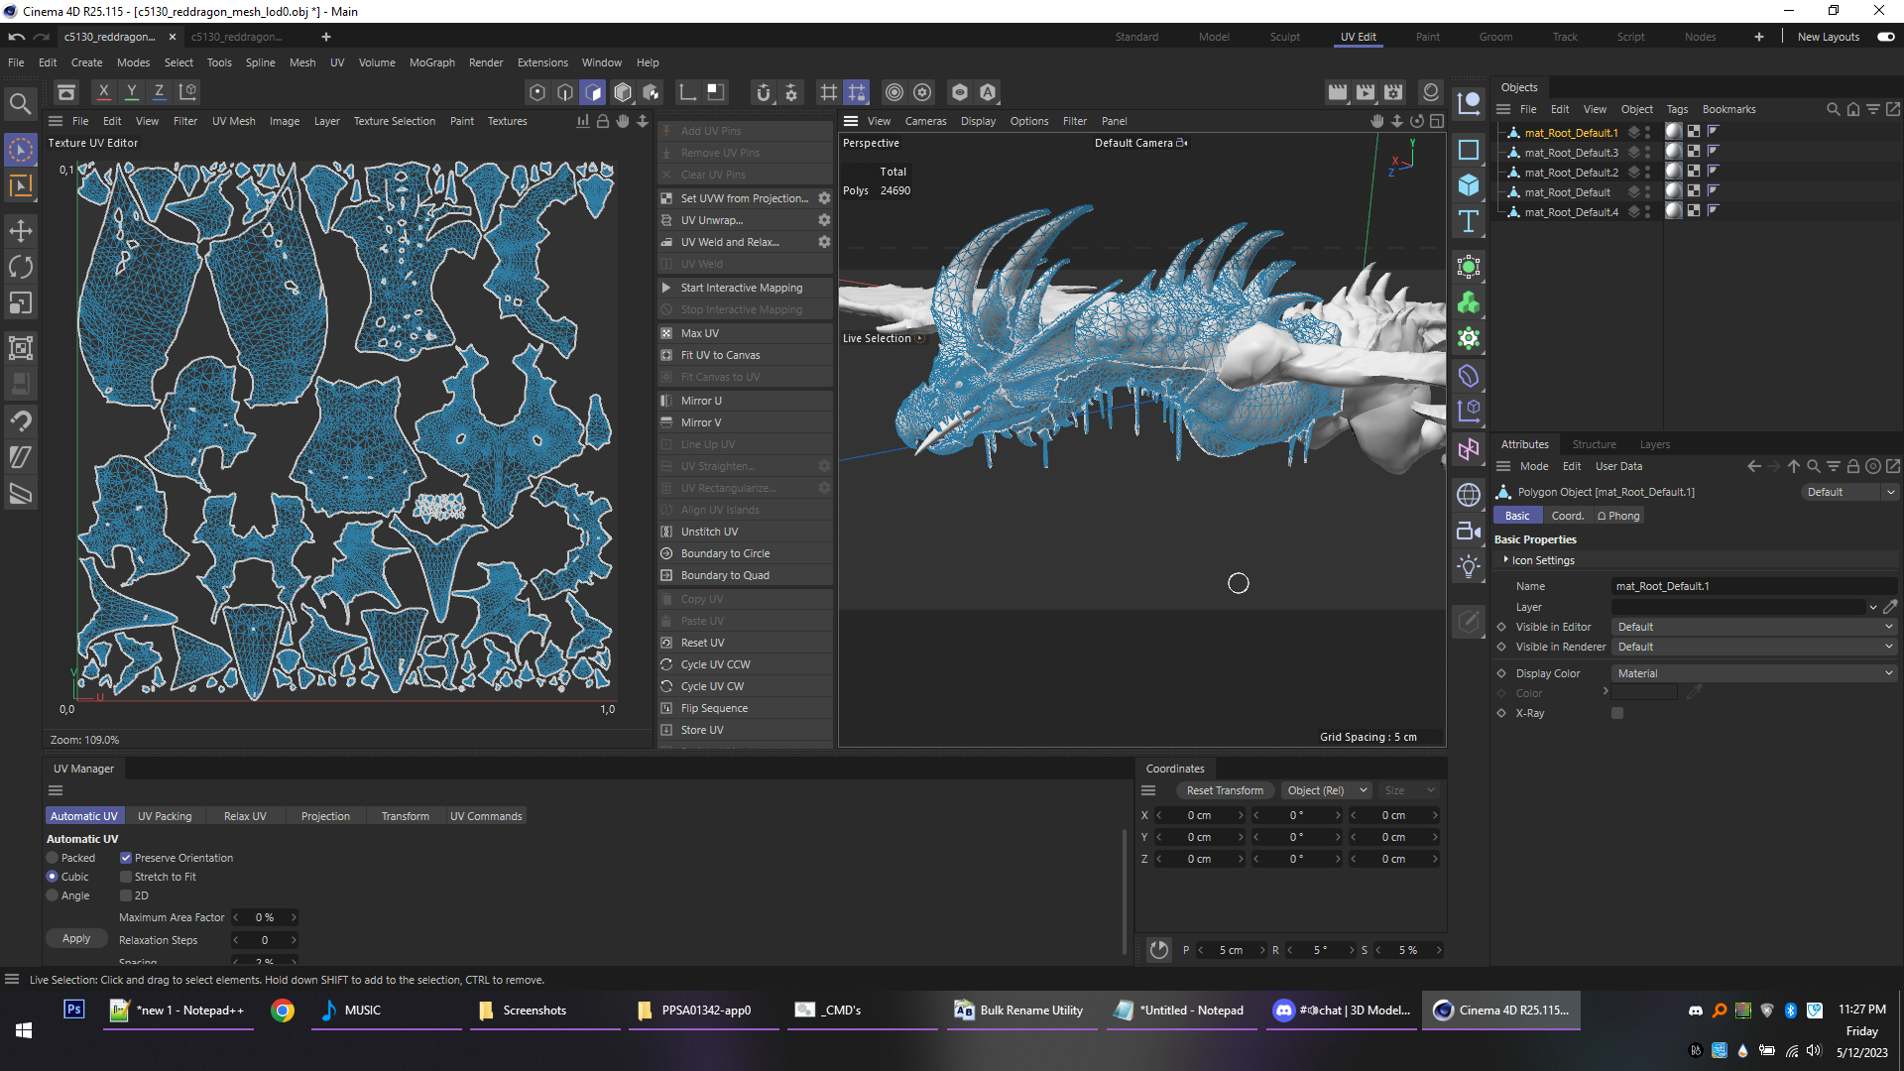Open Discord from the taskbar

(1342, 1011)
